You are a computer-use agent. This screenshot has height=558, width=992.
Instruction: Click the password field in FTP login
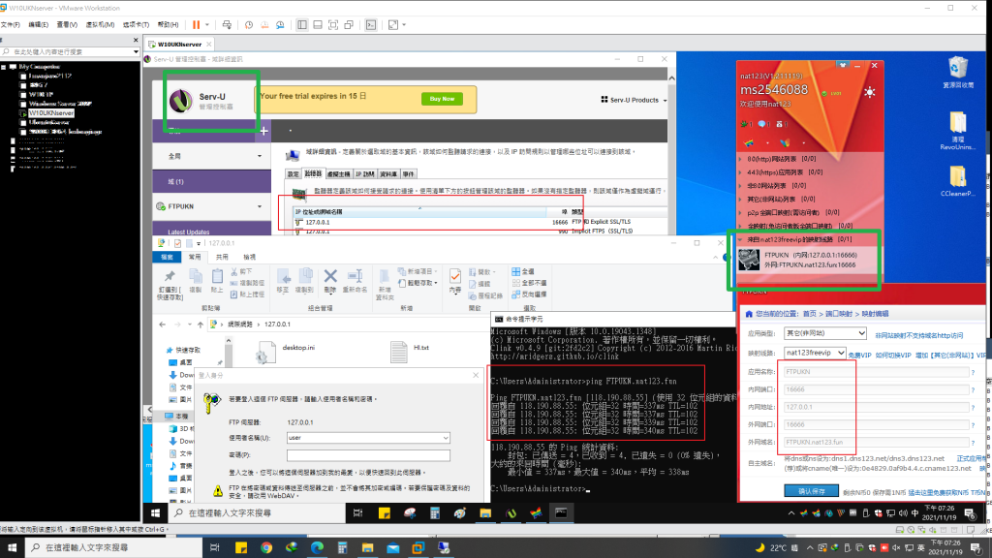tap(368, 455)
